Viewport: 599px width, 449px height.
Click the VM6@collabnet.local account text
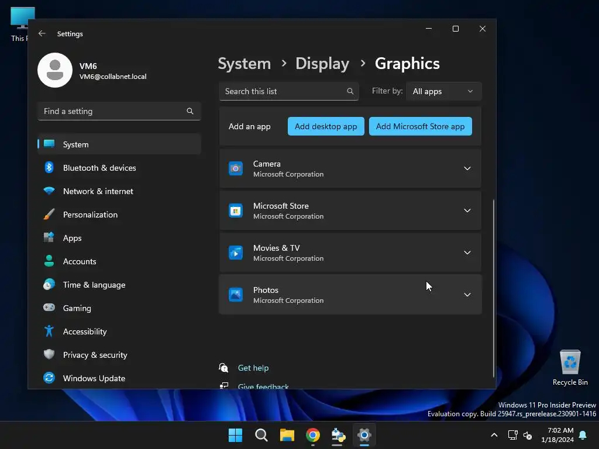click(113, 77)
